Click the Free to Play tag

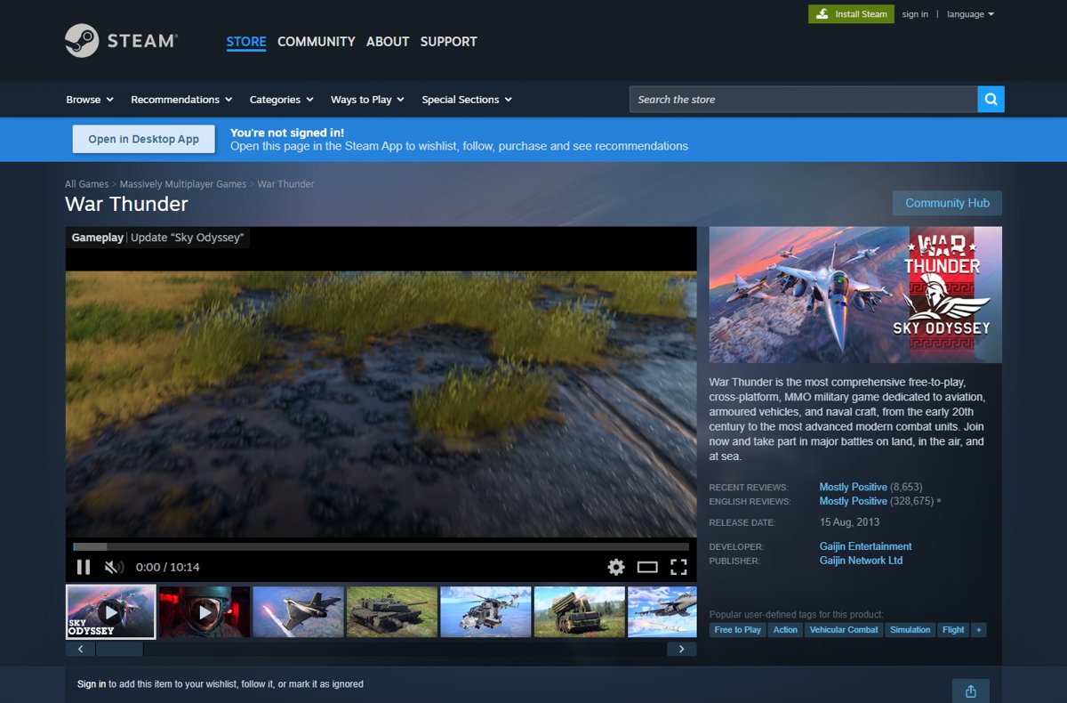click(x=738, y=629)
